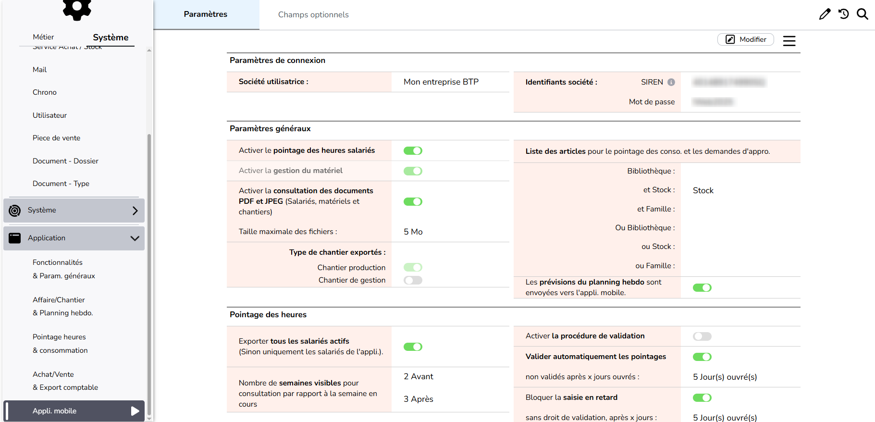Toggle gestion du matériel switch
875x422 pixels.
click(x=413, y=171)
